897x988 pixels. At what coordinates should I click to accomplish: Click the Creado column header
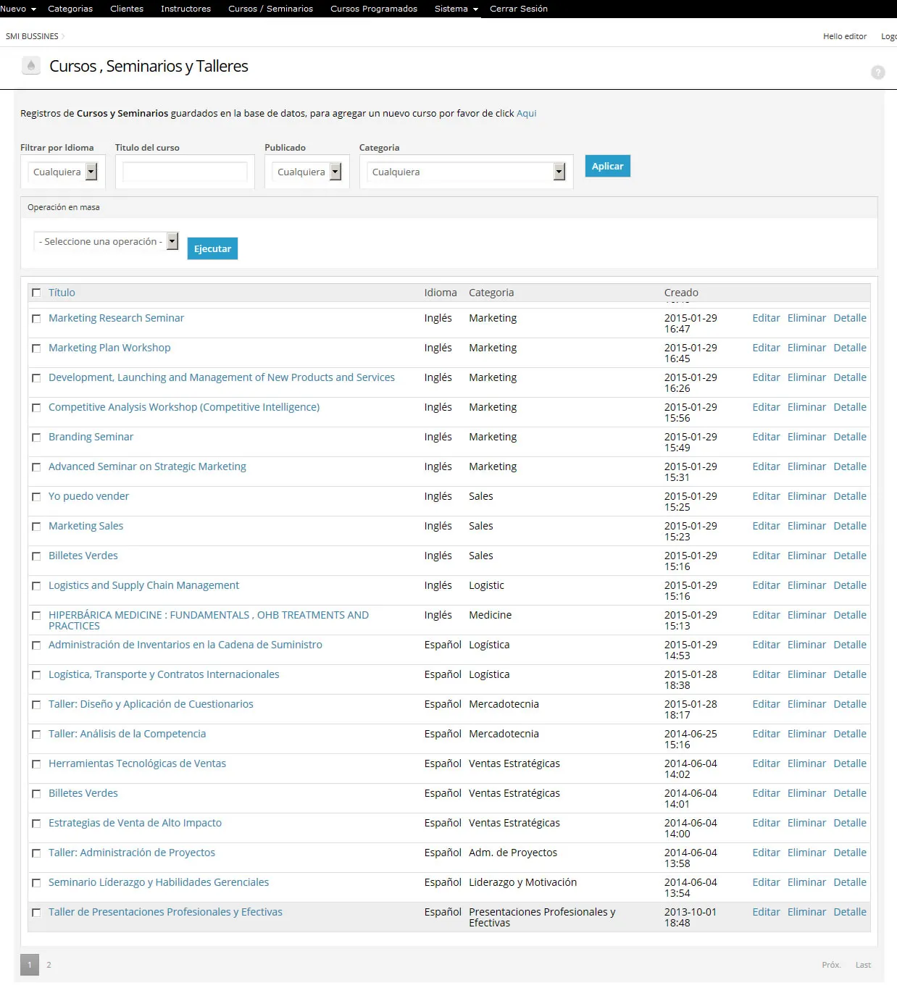coord(681,293)
